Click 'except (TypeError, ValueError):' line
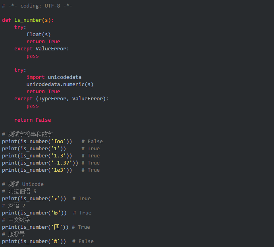 click(x=62, y=99)
